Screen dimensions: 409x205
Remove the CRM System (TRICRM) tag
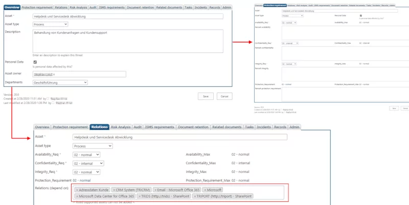114,190
